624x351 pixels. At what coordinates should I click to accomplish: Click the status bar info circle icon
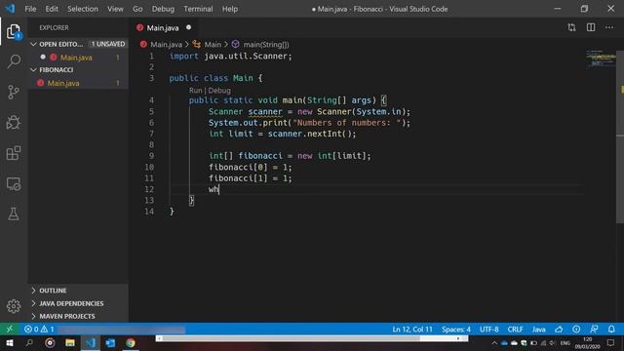point(576,330)
